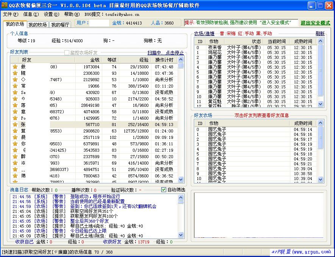The height and width of the screenshot is (257, 335).
Task: Select the 夜来香 crop row
Action: point(256,48)
